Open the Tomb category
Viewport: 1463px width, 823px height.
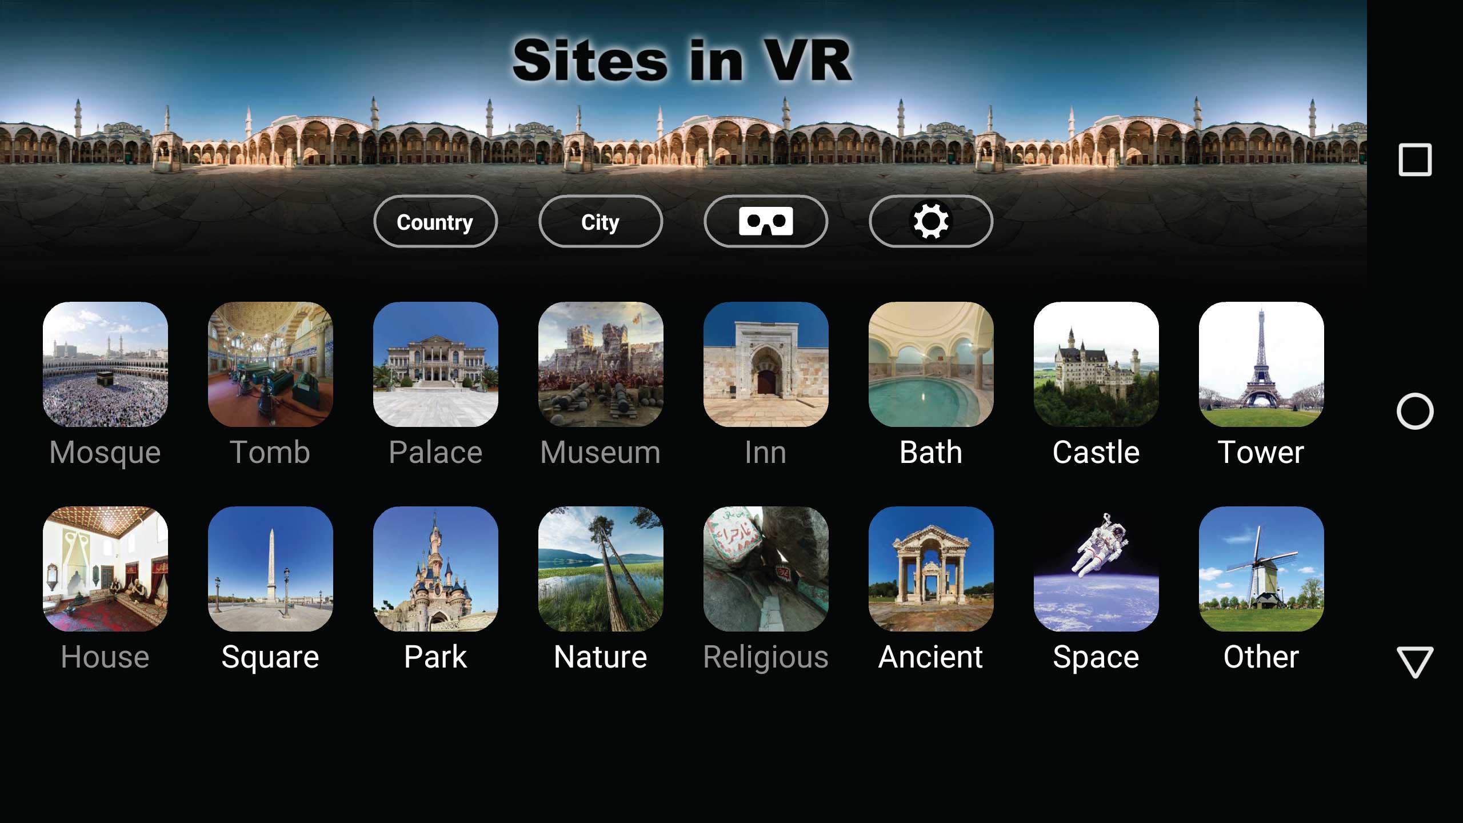[x=270, y=384]
